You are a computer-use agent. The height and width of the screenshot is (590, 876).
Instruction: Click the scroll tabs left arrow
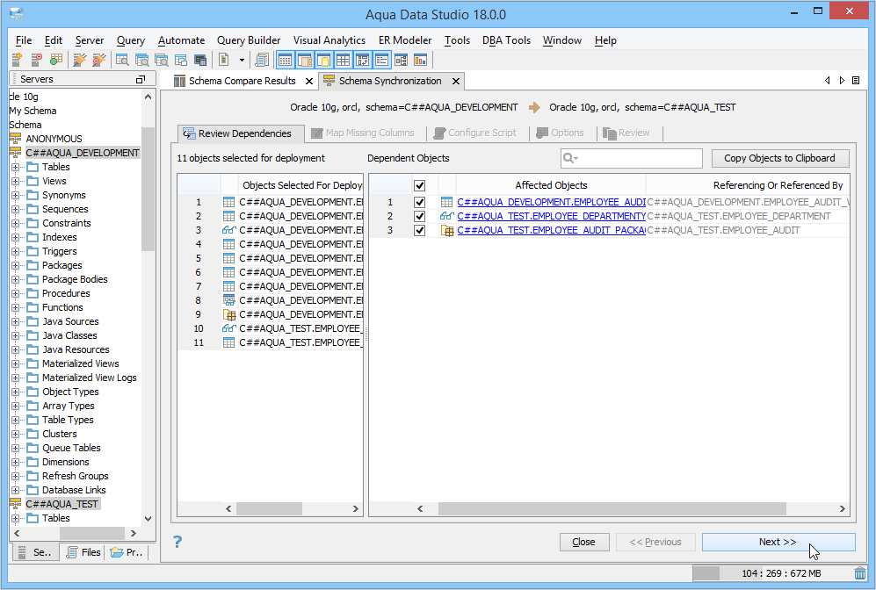[828, 81]
